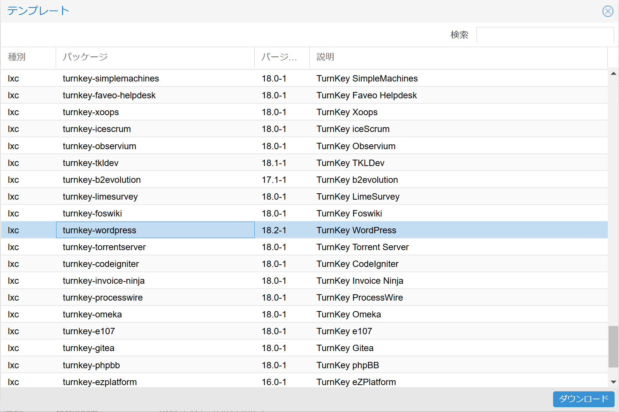Click version 18.1-1 in the tkldev row
Viewport: 619px width, 412px height.
tap(274, 163)
